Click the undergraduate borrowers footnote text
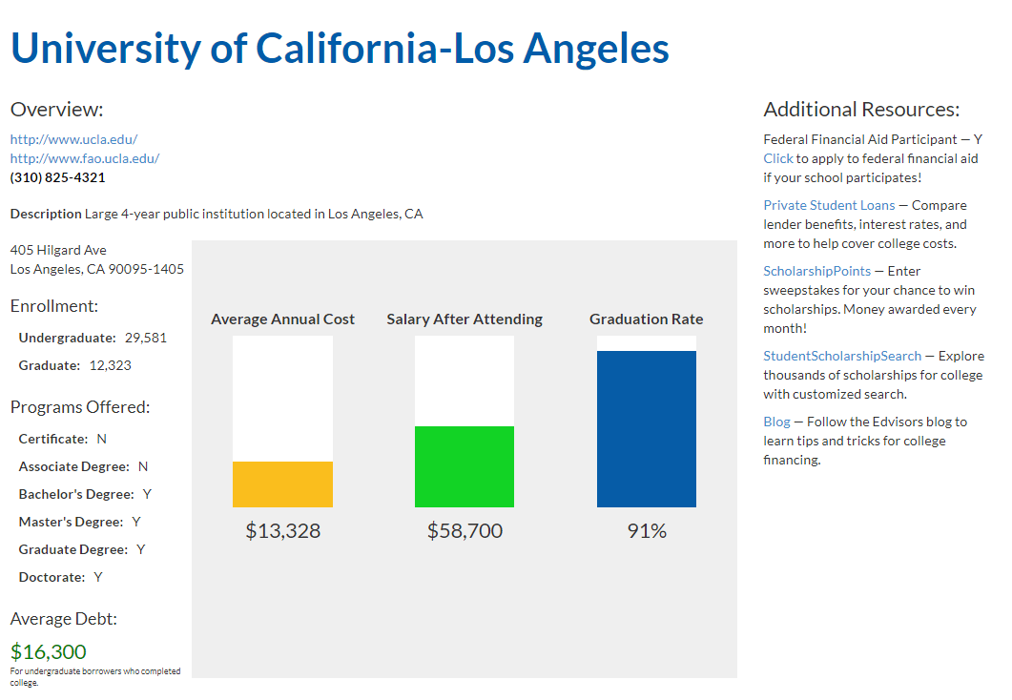Viewport: 1012px width, 700px height. pos(95,677)
